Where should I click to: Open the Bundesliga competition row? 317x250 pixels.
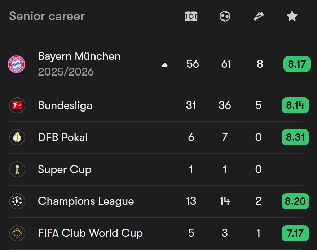[x=156, y=105]
